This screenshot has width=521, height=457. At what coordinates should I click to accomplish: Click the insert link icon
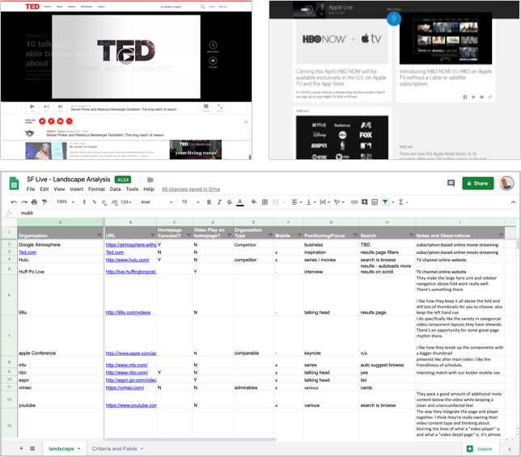pyautogui.click(x=354, y=202)
